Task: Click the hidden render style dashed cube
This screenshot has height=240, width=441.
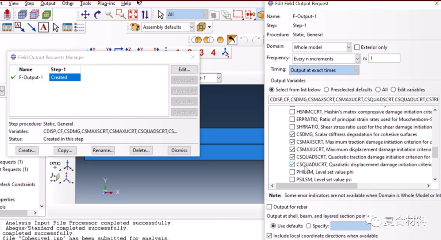Action: [35, 14]
